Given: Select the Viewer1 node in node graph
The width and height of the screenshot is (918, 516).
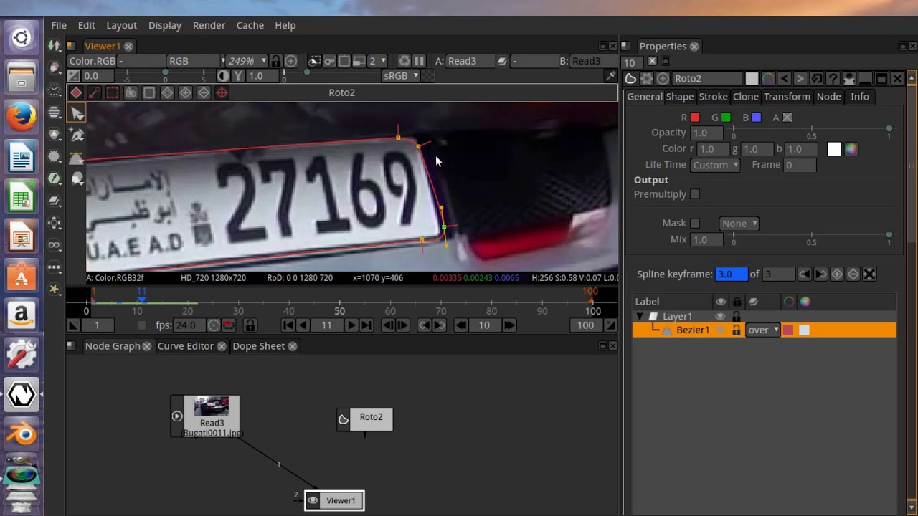Looking at the screenshot, I should (x=334, y=500).
